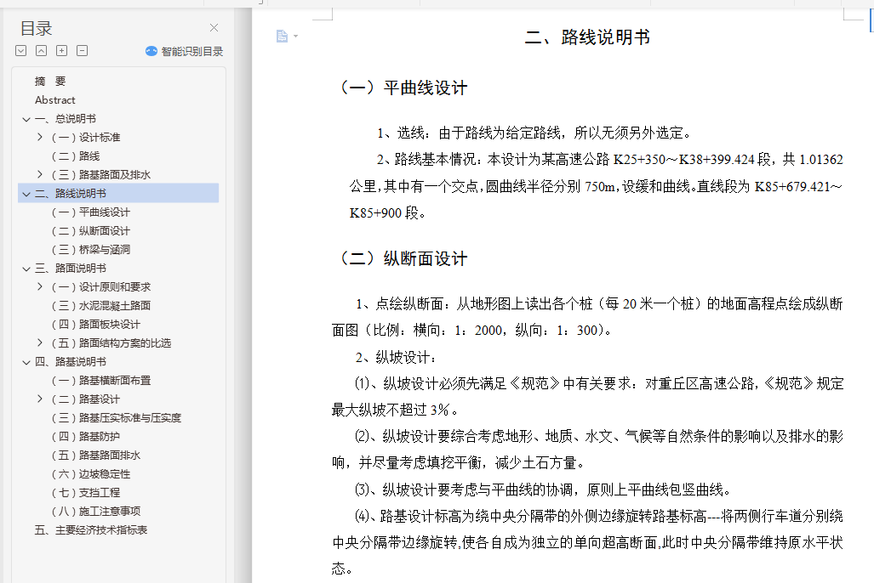Click the plus icon to add heading level

coord(62,51)
